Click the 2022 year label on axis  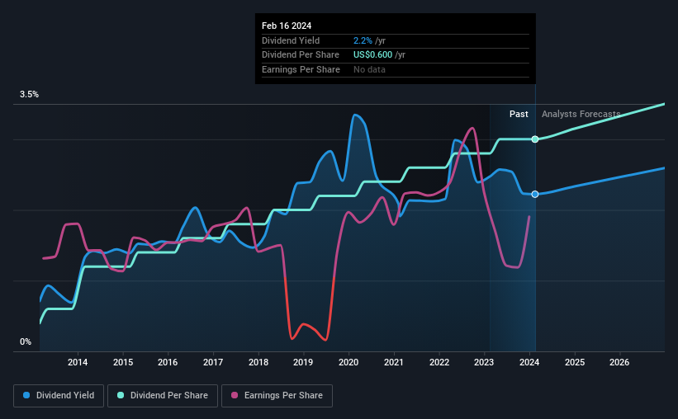(x=439, y=362)
